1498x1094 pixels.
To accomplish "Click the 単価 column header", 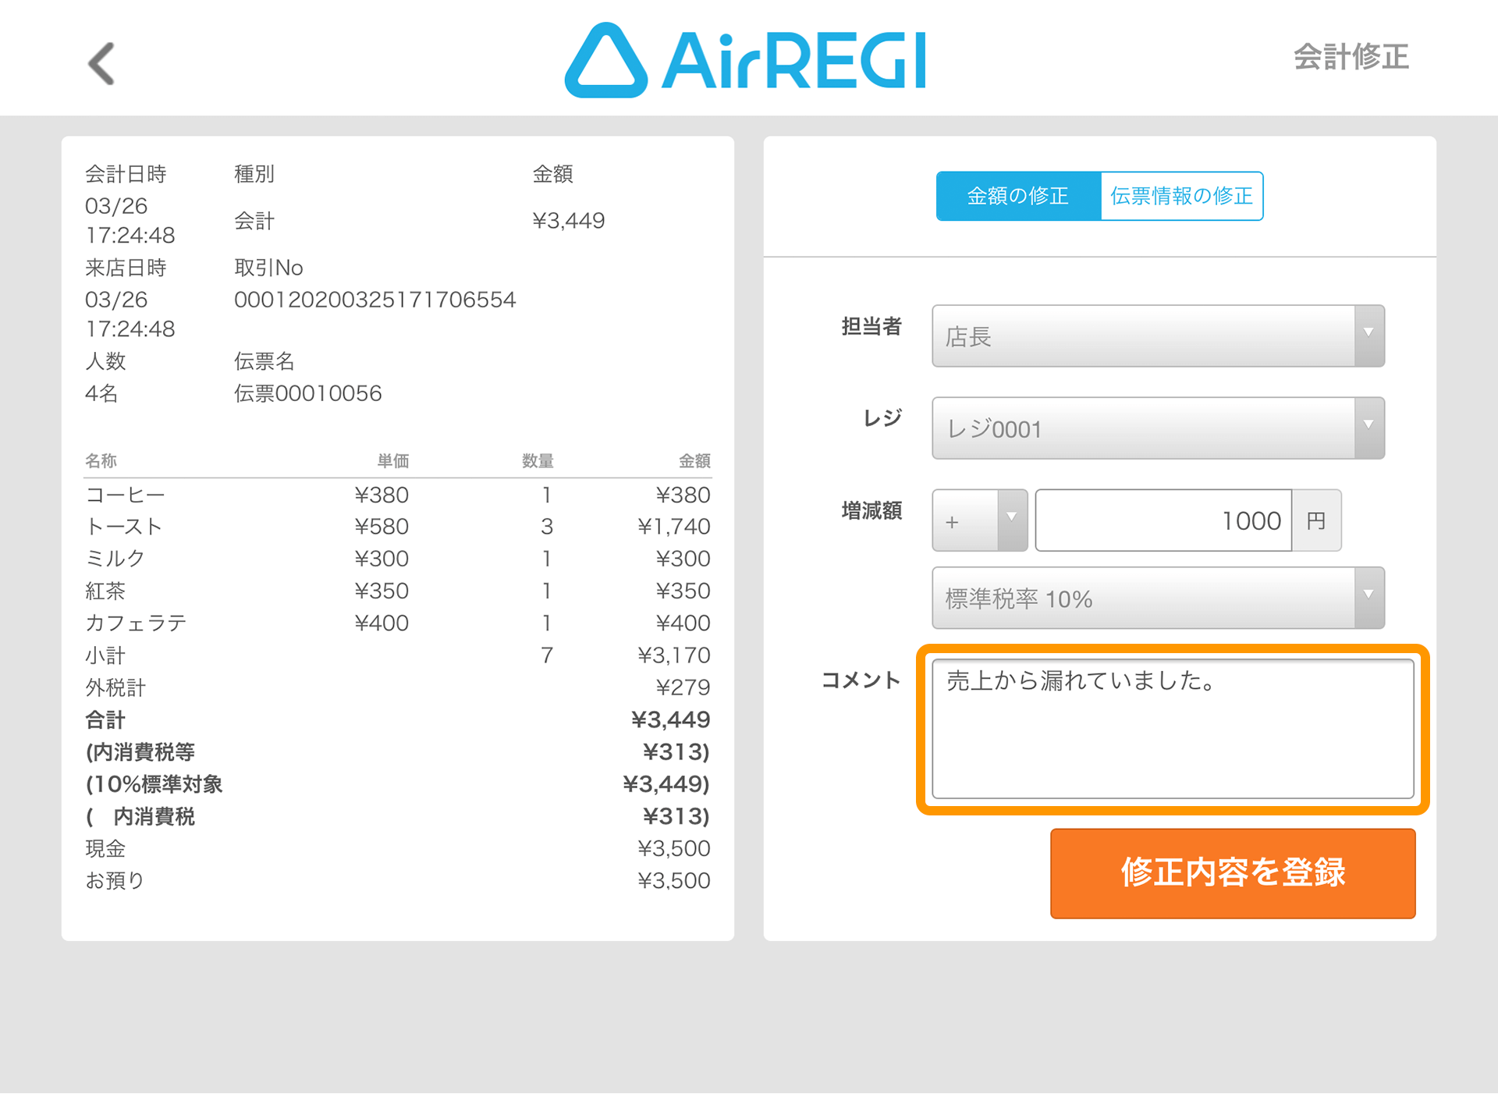I will [393, 460].
